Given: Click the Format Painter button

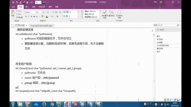Looking at the screenshot, I should coord(19,18).
